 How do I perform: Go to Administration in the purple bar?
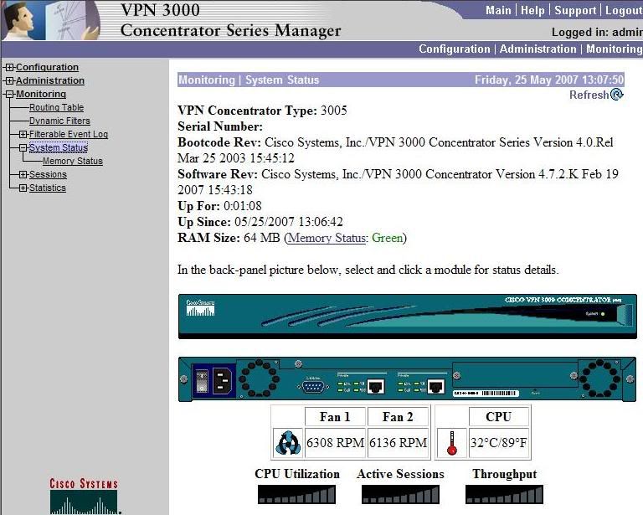(538, 49)
